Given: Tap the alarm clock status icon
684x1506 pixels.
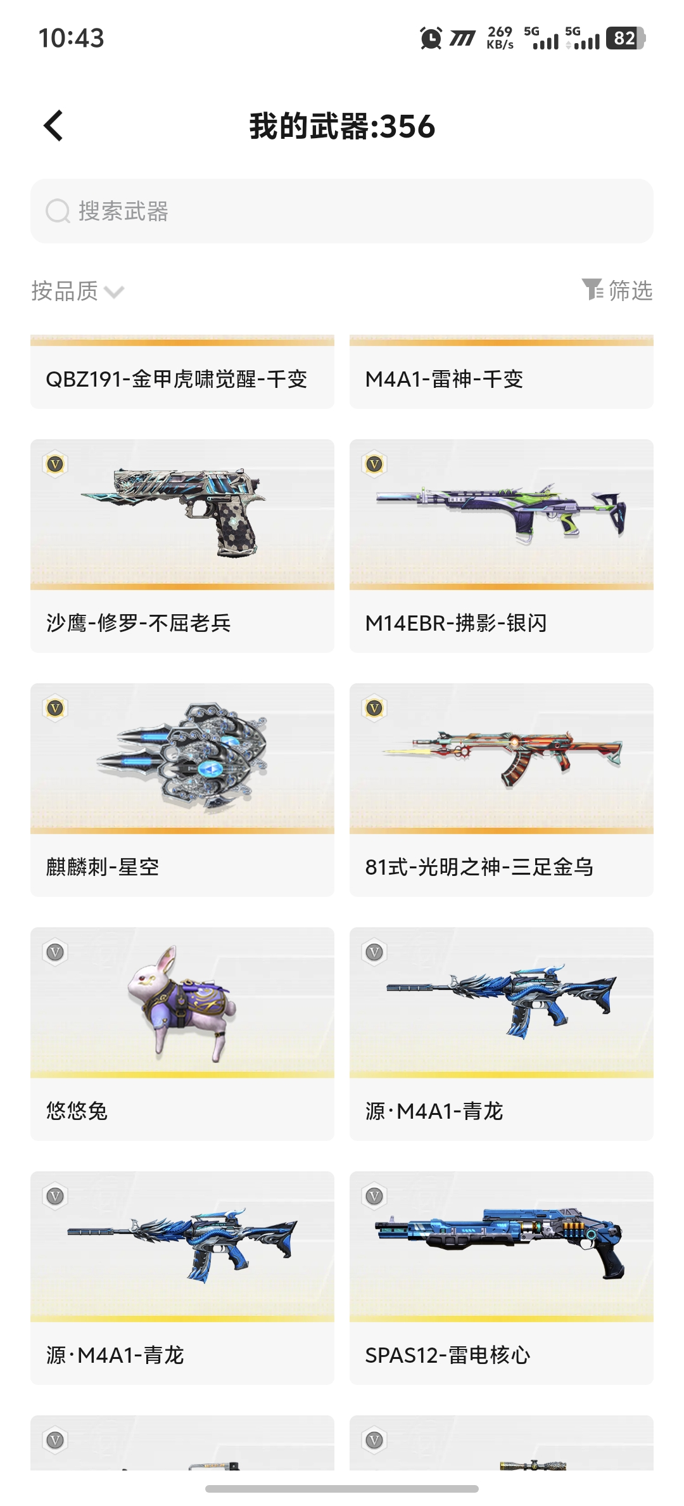Looking at the screenshot, I should pyautogui.click(x=431, y=38).
